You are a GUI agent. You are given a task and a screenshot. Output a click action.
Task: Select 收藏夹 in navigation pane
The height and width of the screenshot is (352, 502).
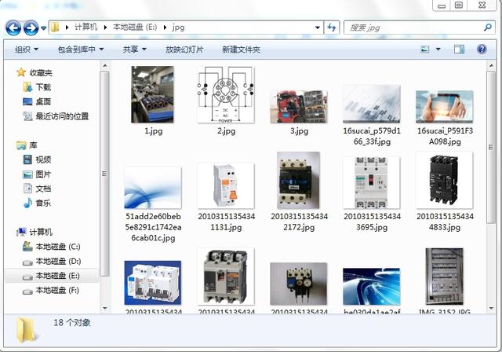pos(41,73)
